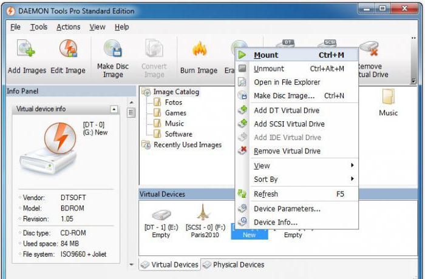The image size is (425, 279).
Task: Choose Add SCSI Virtual Drive
Action: tap(297, 124)
